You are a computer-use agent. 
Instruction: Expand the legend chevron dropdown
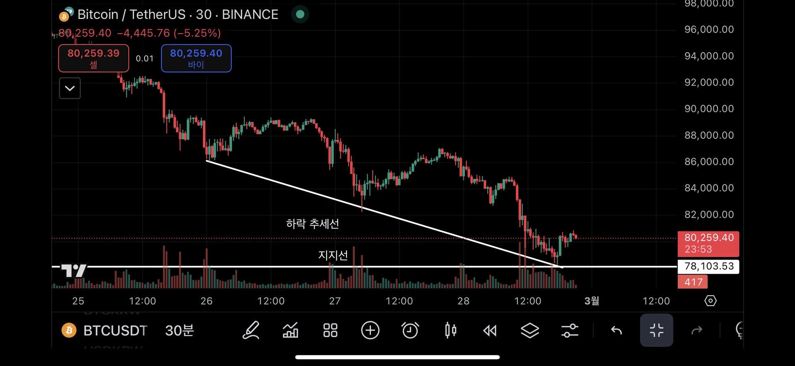(x=70, y=88)
